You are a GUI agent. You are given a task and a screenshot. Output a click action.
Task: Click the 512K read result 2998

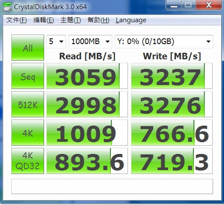87,104
